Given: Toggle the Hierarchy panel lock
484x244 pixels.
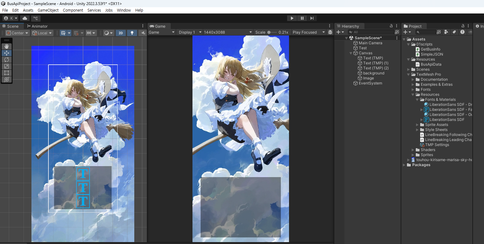Looking at the screenshot, I should [391, 26].
